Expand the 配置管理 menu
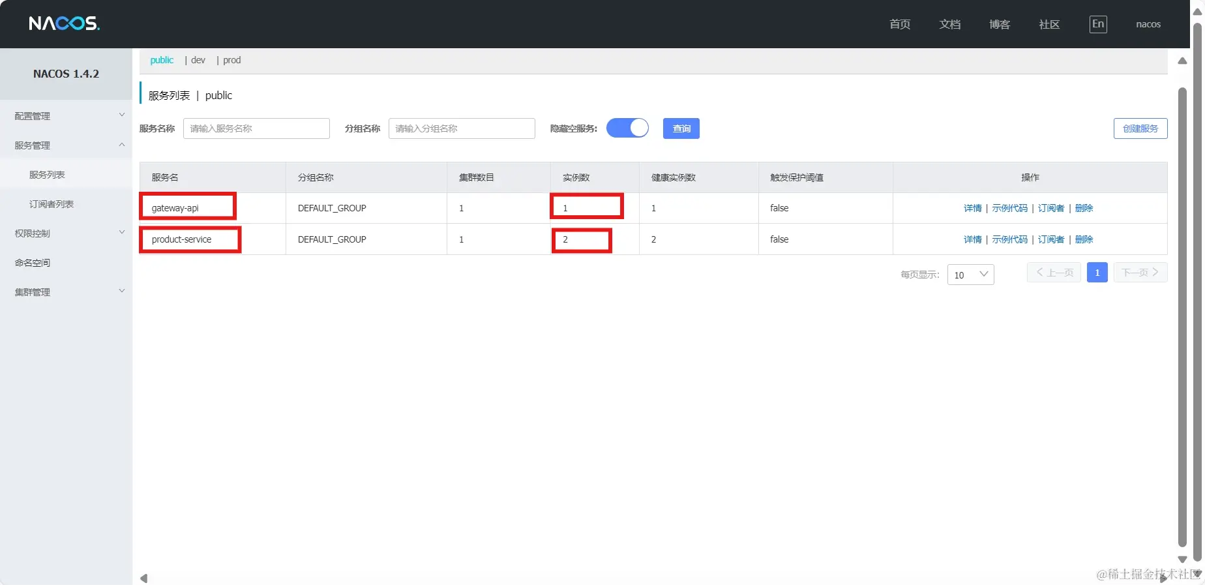The width and height of the screenshot is (1205, 585). click(x=66, y=116)
